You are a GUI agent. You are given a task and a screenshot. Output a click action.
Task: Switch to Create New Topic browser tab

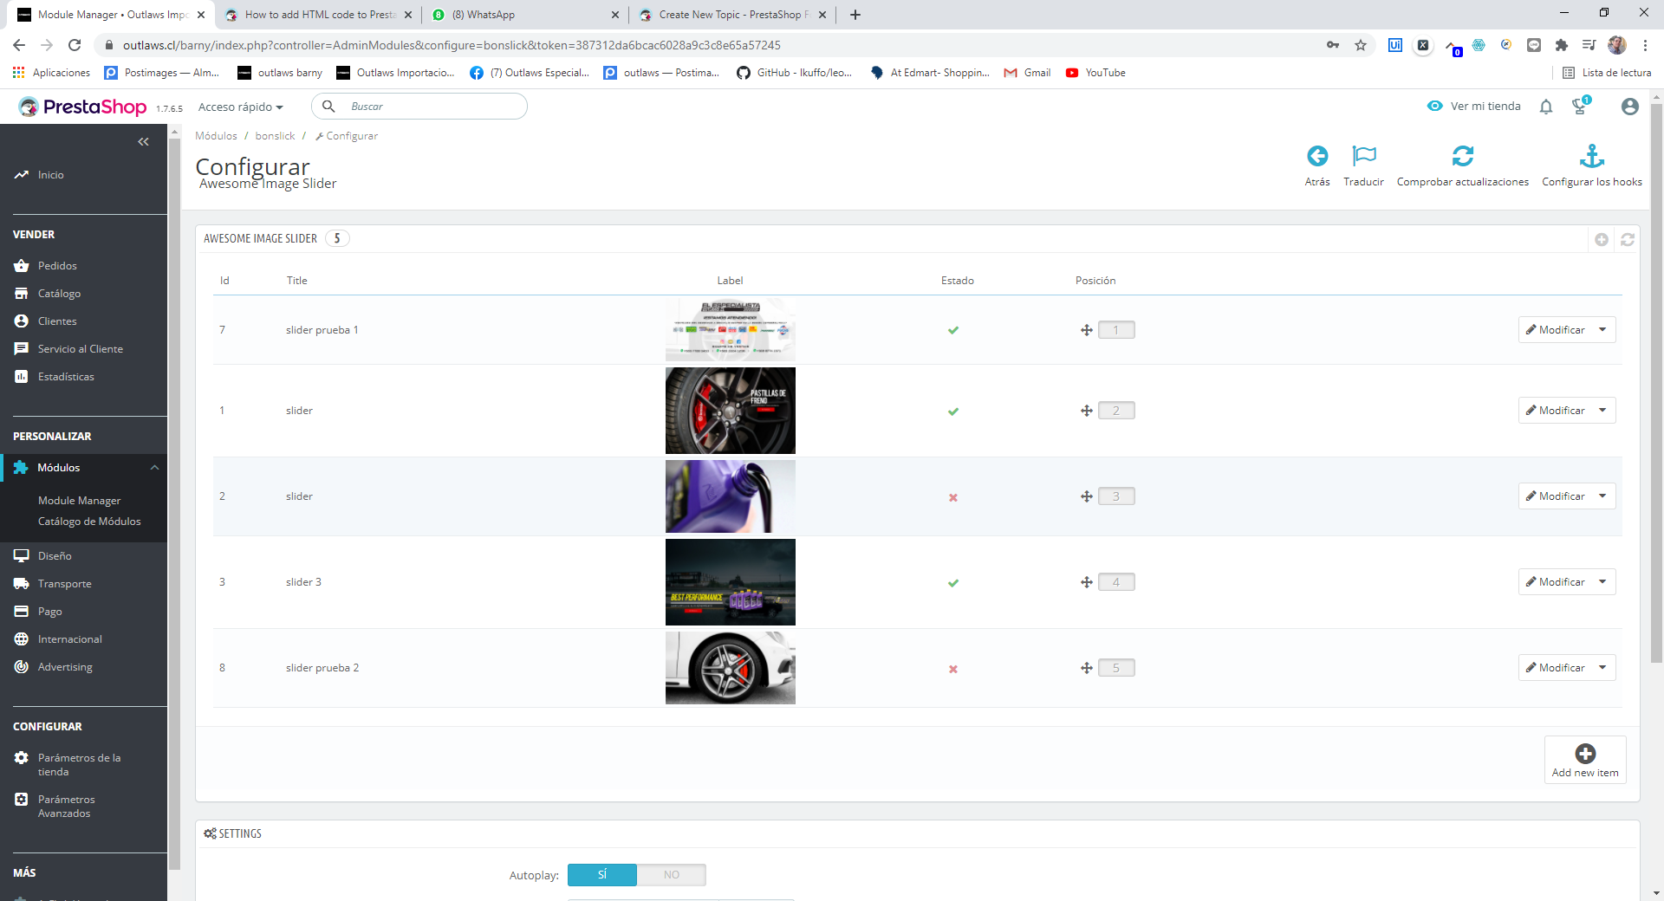click(x=732, y=15)
